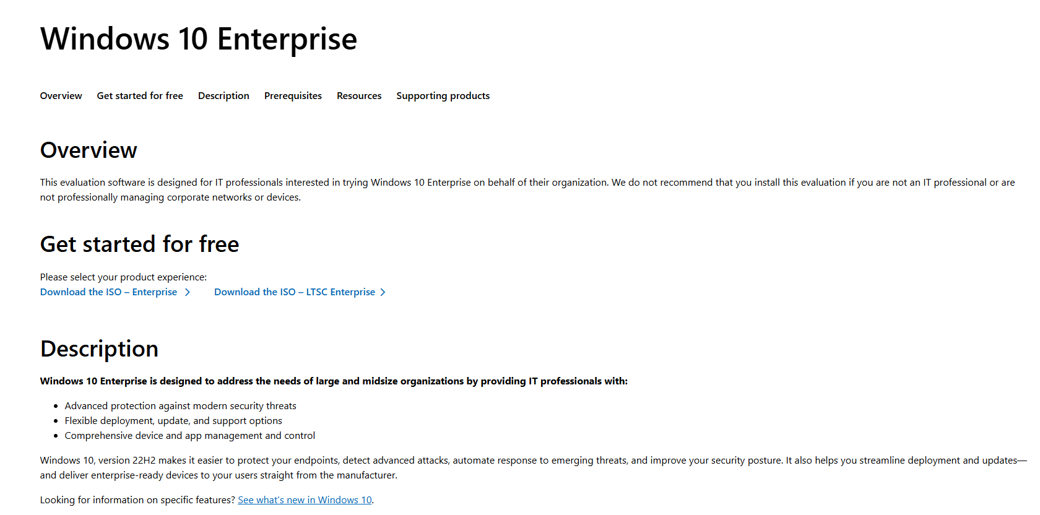Image resolution: width=1040 pixels, height=515 pixels.
Task: Click the chevron after the LTSC Enterprise download
Action: pos(383,292)
